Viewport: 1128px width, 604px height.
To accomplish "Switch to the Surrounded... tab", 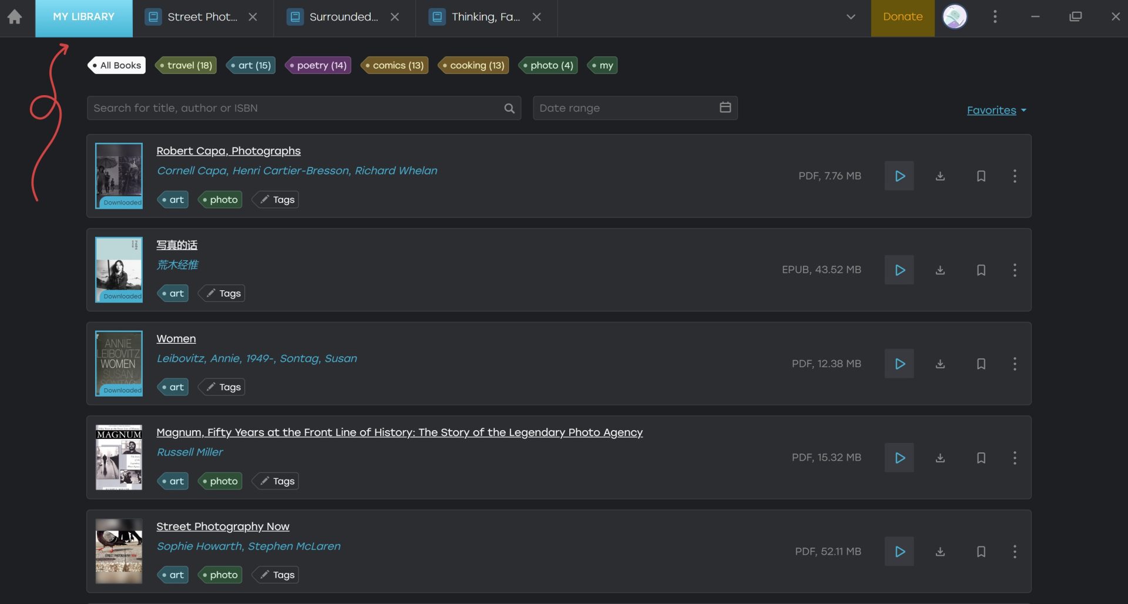I will pos(343,17).
